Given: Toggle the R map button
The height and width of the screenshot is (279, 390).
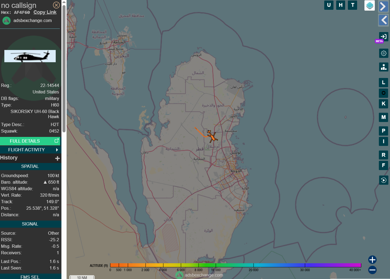Looking at the screenshot, I should (x=383, y=155).
